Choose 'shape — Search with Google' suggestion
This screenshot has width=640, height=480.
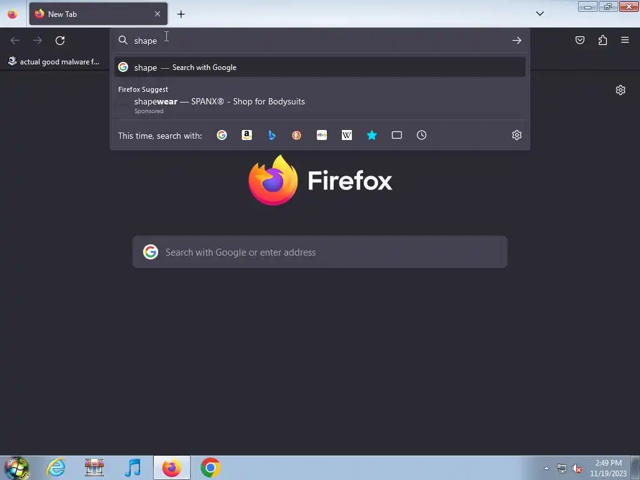[x=319, y=67]
